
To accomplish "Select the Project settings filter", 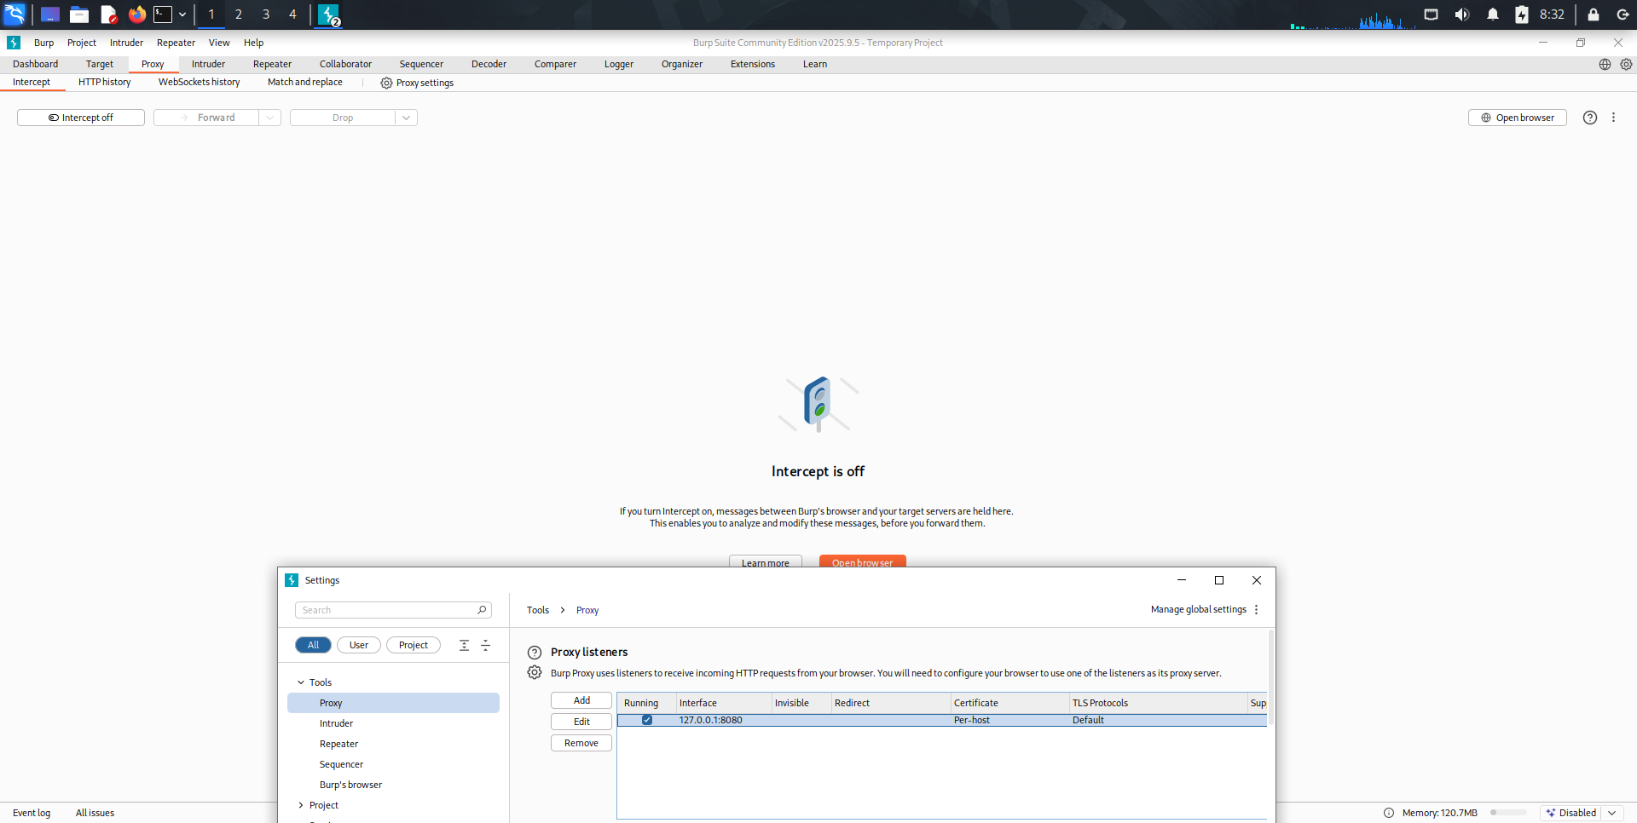I will tap(414, 645).
